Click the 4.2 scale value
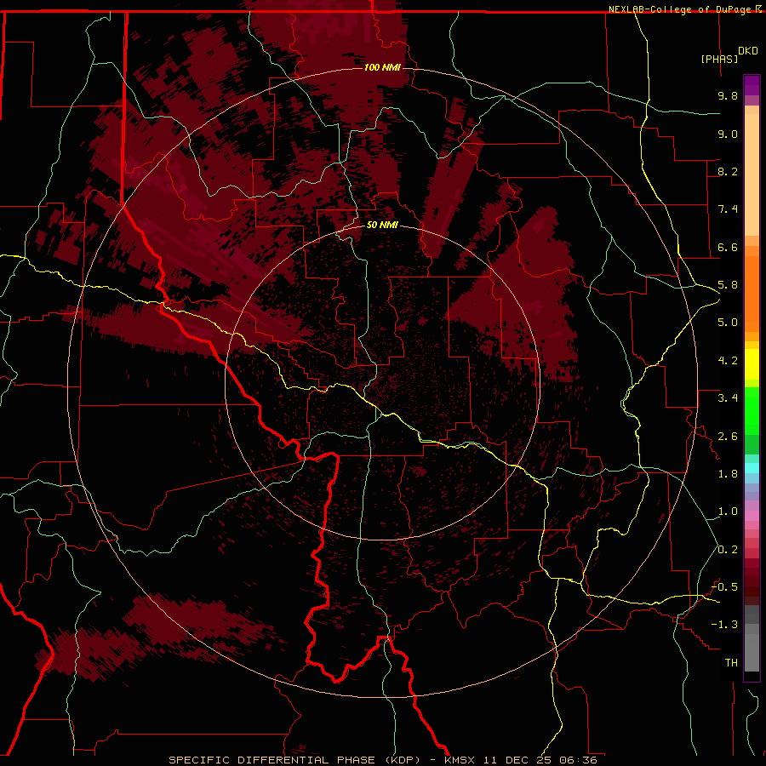The image size is (766, 766). 728,361
